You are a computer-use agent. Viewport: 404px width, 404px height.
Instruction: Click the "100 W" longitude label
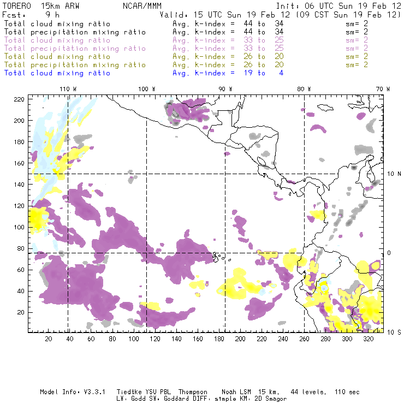pyautogui.click(x=147, y=89)
